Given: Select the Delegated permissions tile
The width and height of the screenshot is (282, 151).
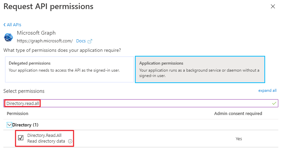Looking at the screenshot, I should click(x=69, y=69).
